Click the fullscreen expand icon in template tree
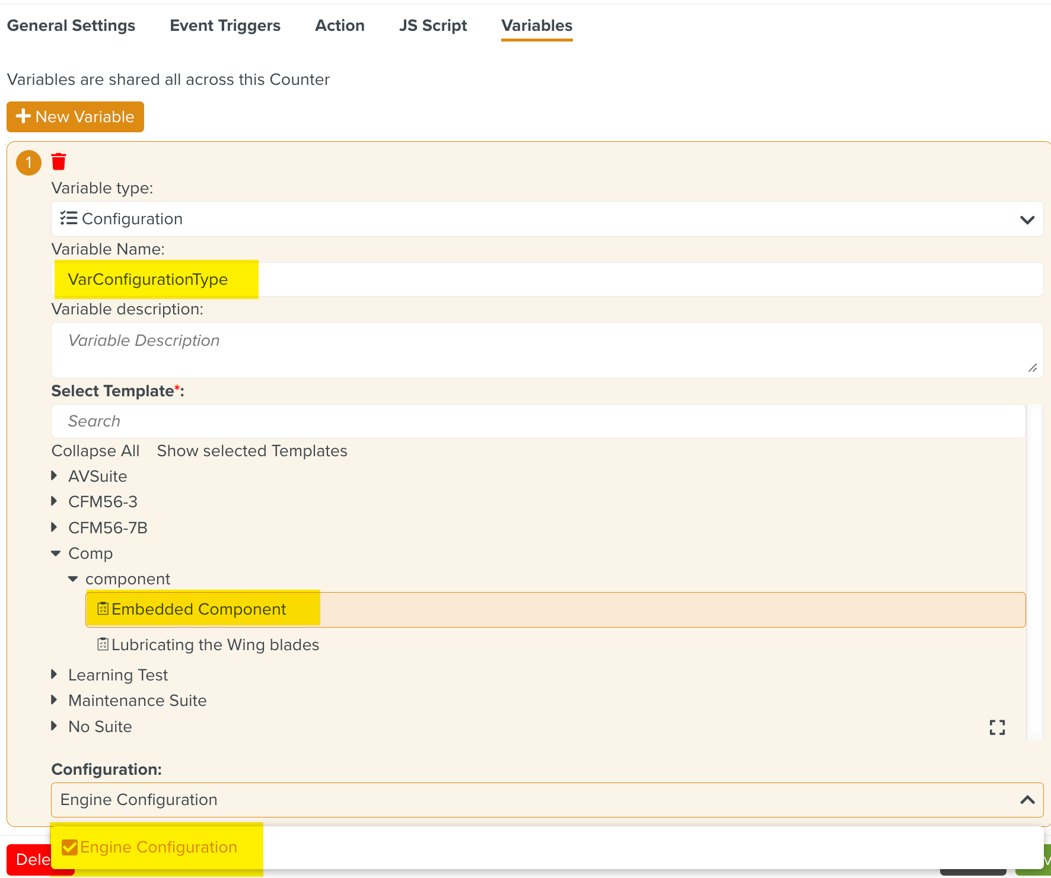The height and width of the screenshot is (878, 1051). (x=997, y=727)
